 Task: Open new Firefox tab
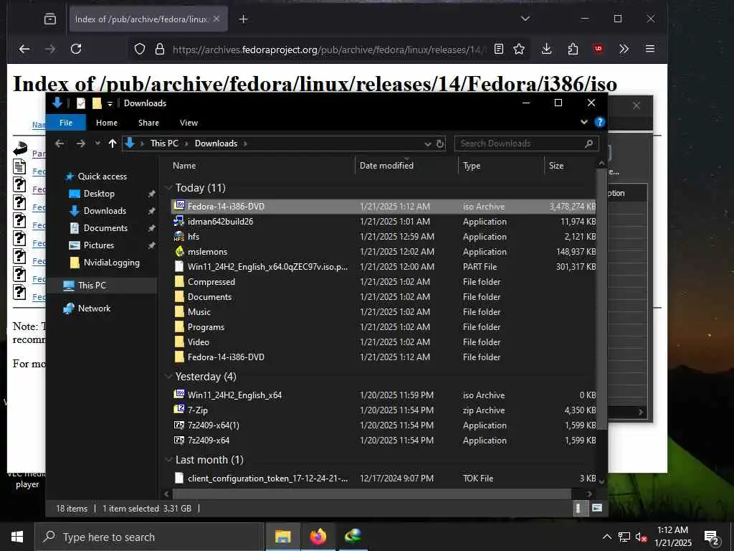pos(244,19)
